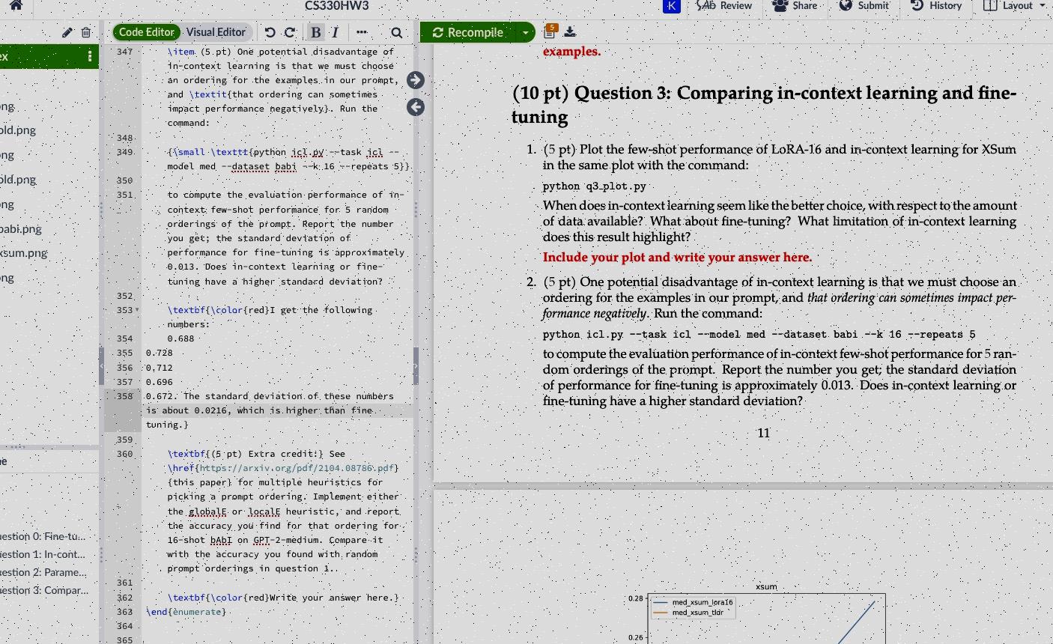
Task: Click page number 11 in PDF
Action: pyautogui.click(x=763, y=433)
